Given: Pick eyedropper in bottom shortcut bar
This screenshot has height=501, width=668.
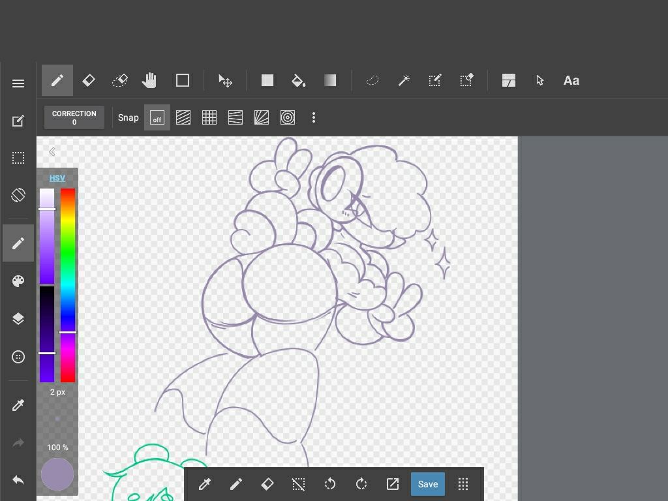Looking at the screenshot, I should click(204, 484).
